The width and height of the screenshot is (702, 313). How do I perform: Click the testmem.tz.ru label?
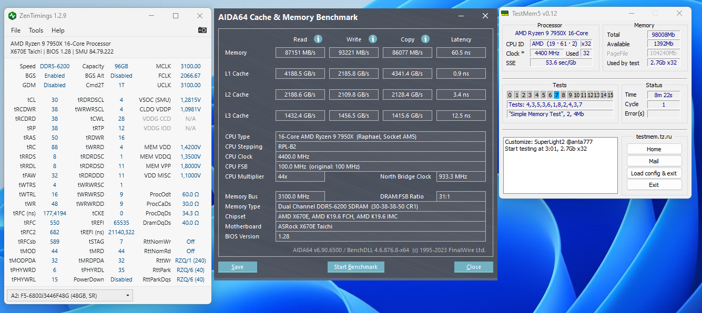pyautogui.click(x=654, y=137)
